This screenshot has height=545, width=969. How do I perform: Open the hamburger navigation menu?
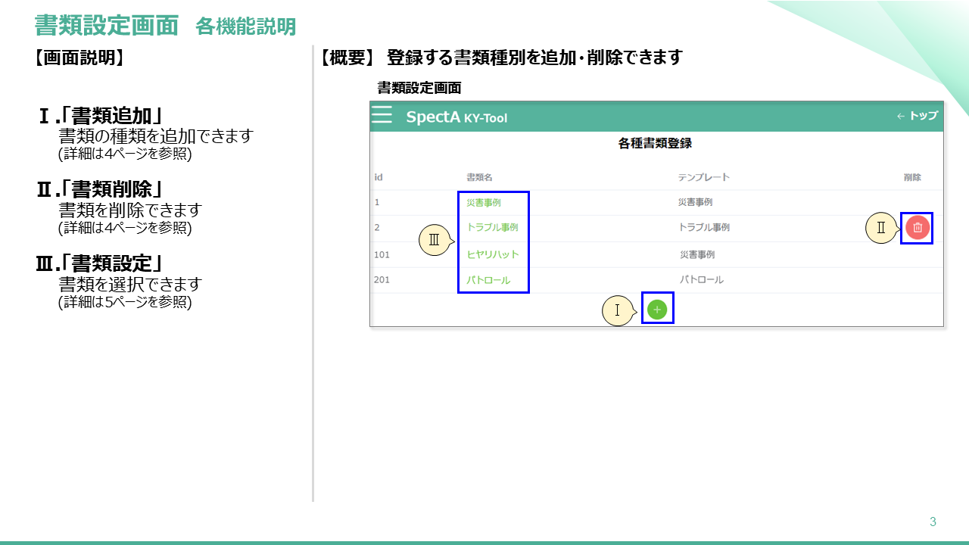[x=382, y=115]
